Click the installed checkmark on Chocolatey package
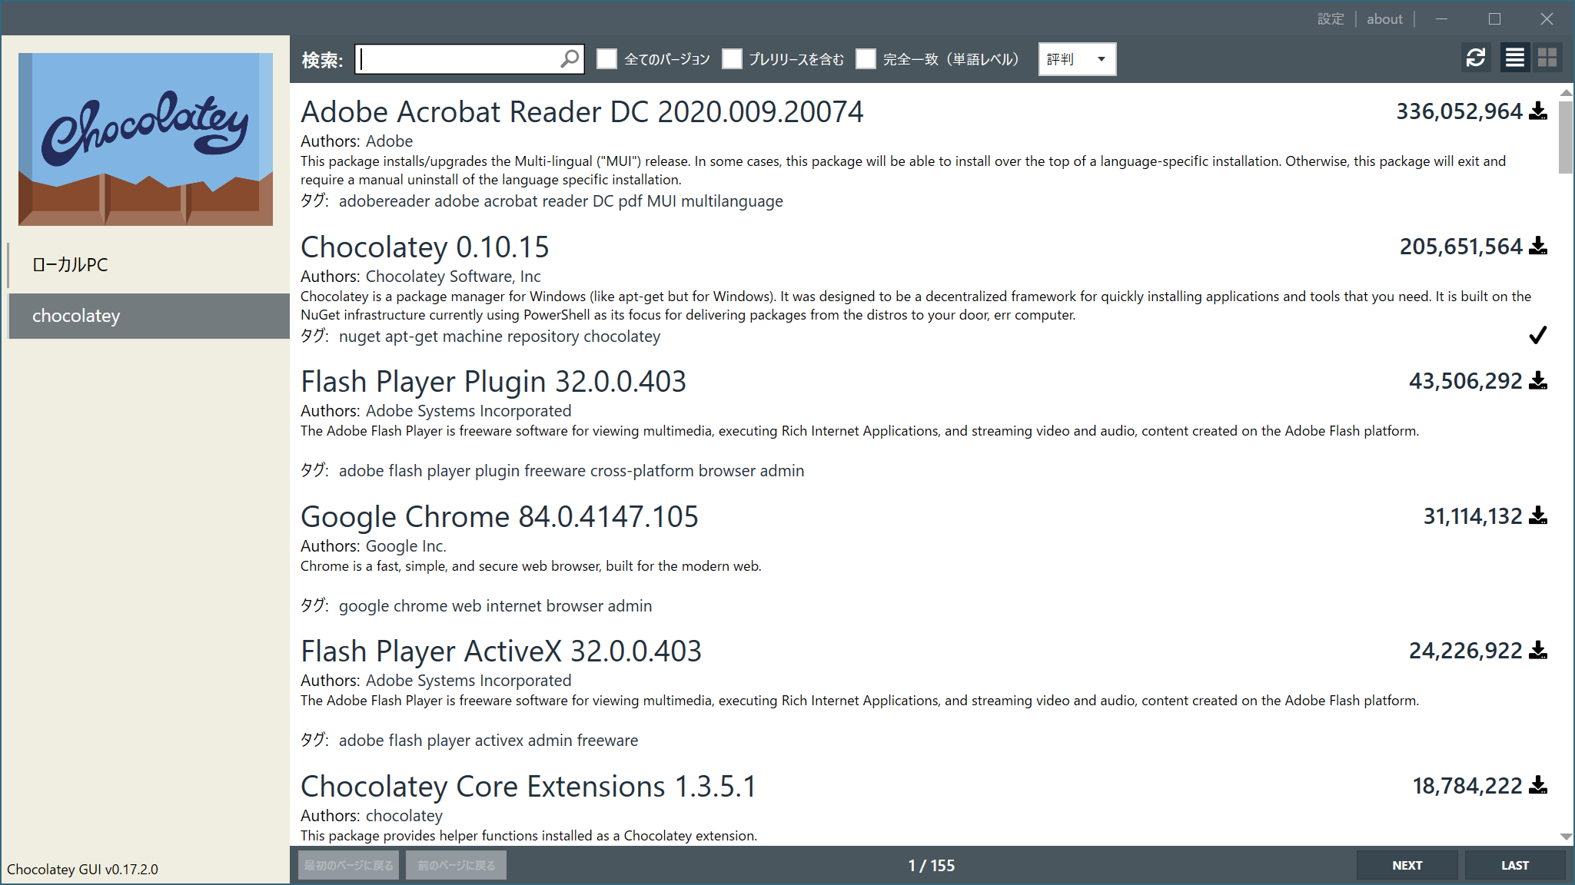 click(x=1537, y=335)
